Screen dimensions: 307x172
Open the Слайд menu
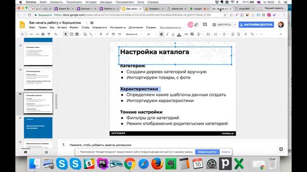coord(85,28)
